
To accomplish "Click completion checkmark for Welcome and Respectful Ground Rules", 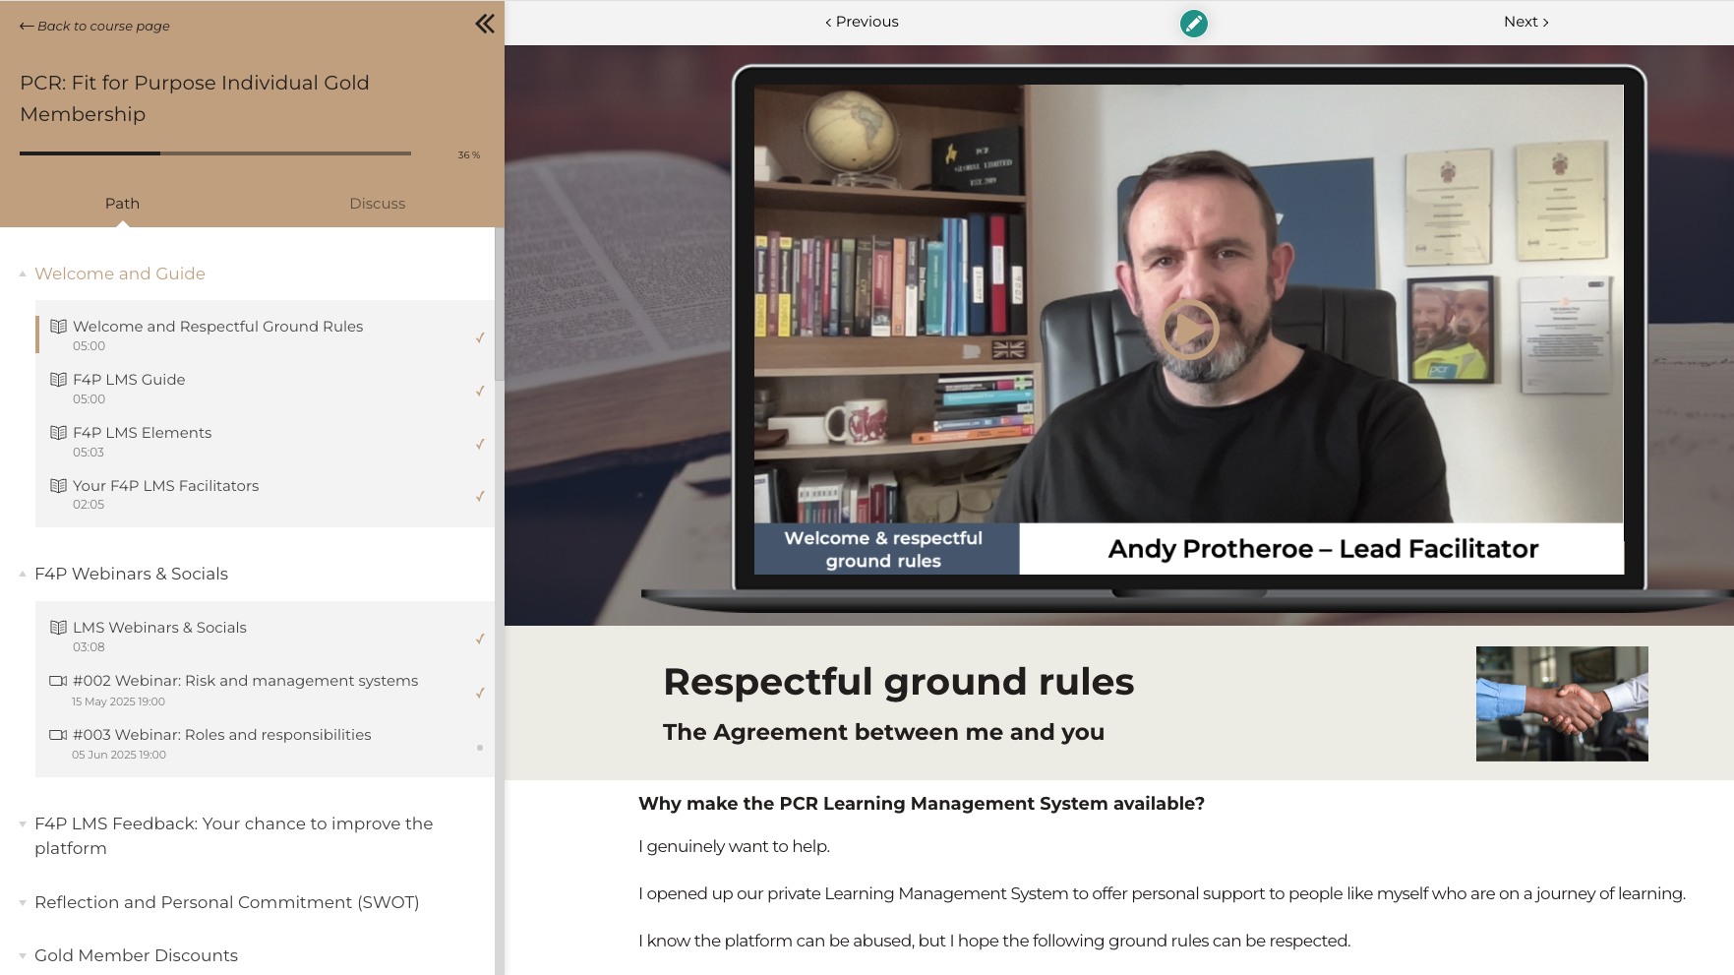I will (x=480, y=337).
